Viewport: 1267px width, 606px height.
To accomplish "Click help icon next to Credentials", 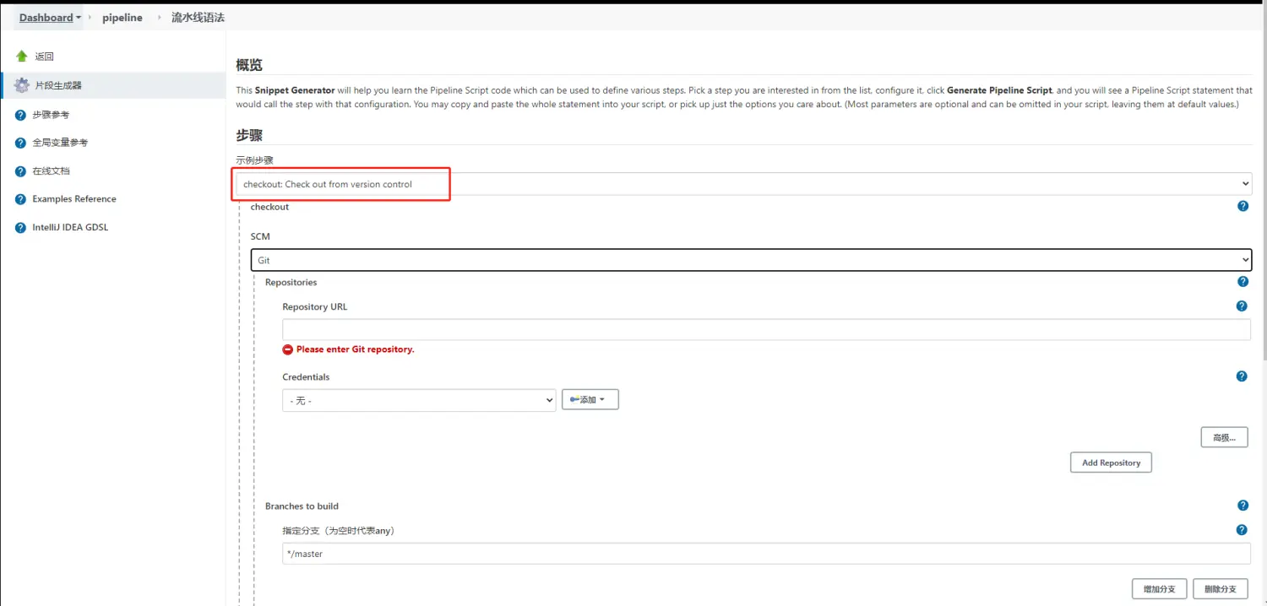I will point(1242,376).
